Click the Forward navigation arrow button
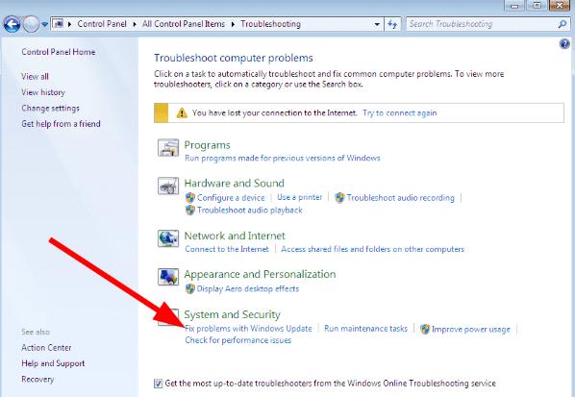This screenshot has height=397, width=575. 31,25
